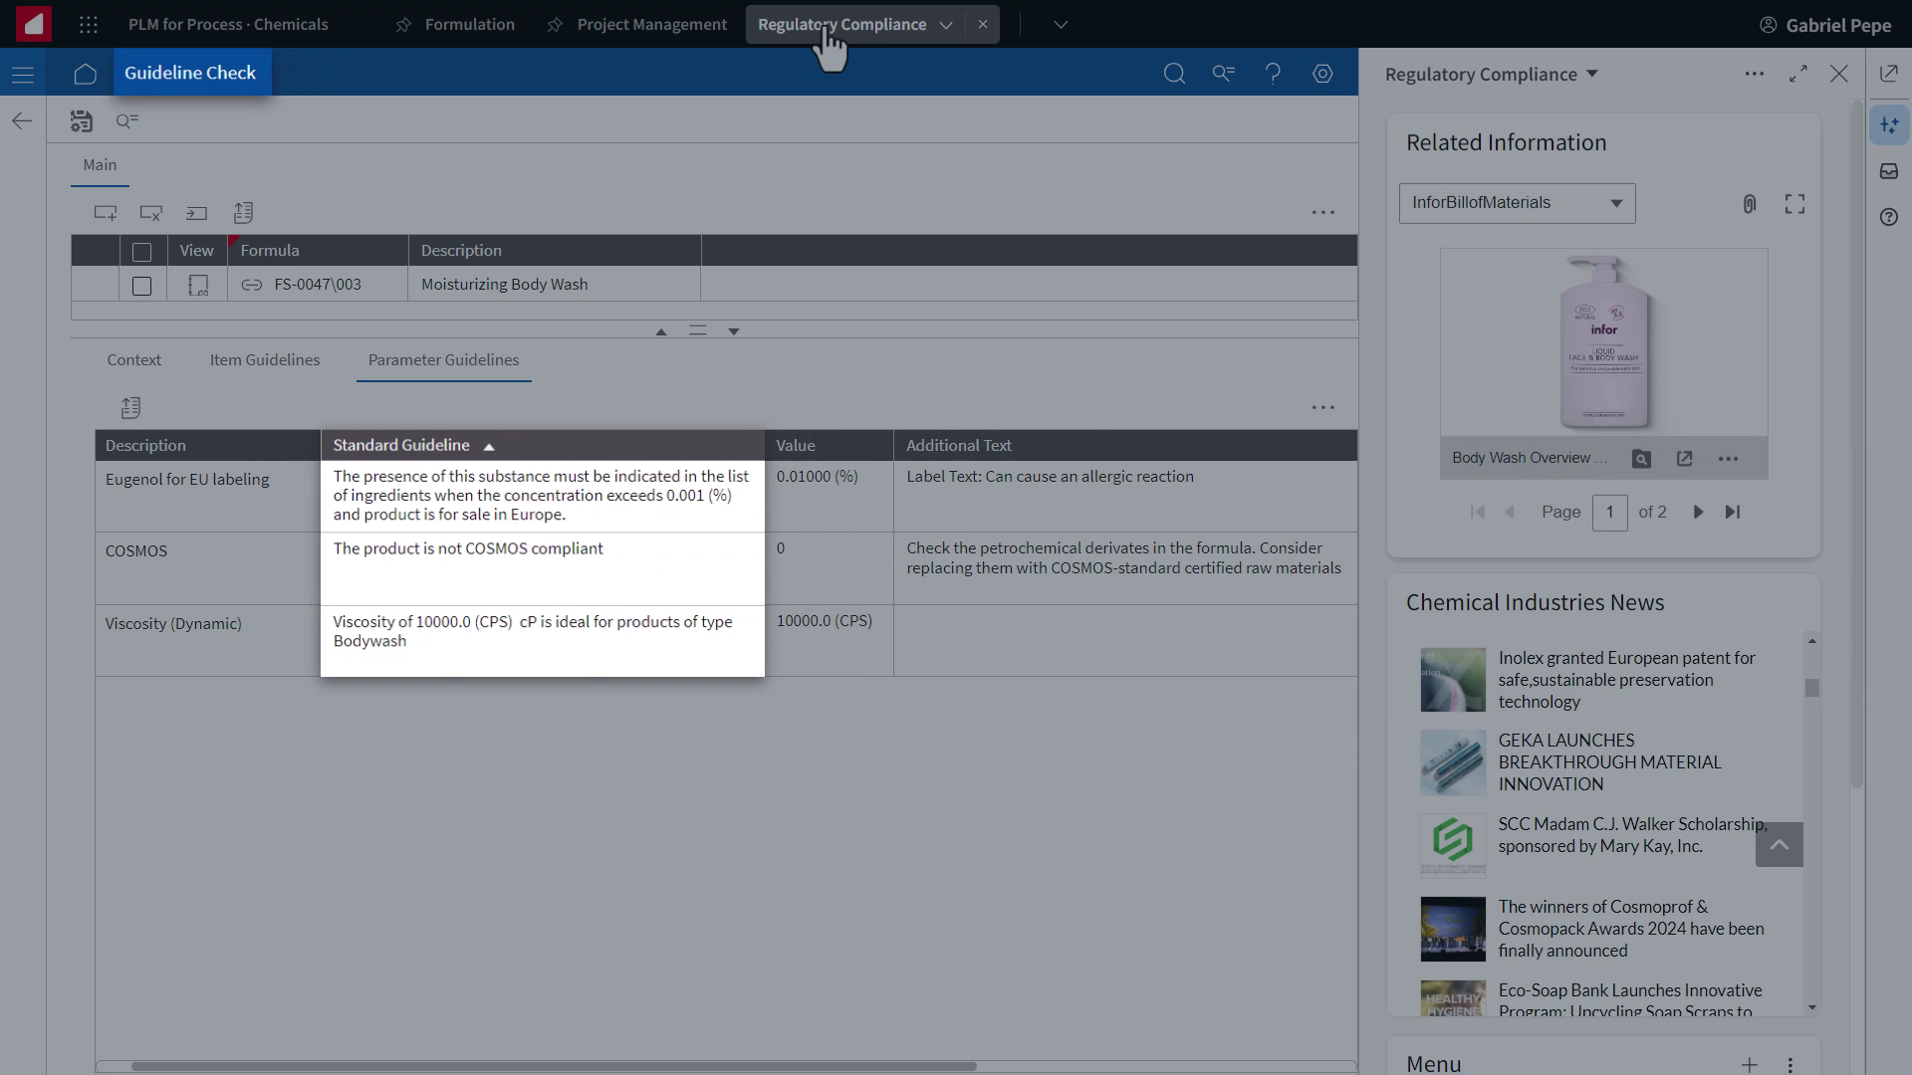Screen dimensions: 1912x1075
Task: Click the link icon next to FS-0047\003
Action: click(250, 285)
